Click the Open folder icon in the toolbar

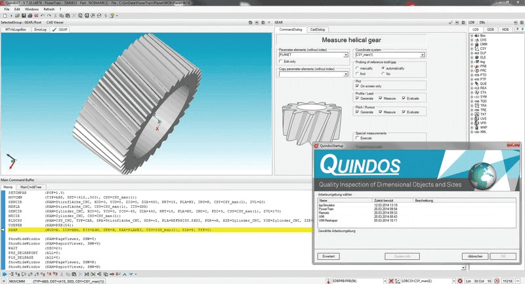17,15
